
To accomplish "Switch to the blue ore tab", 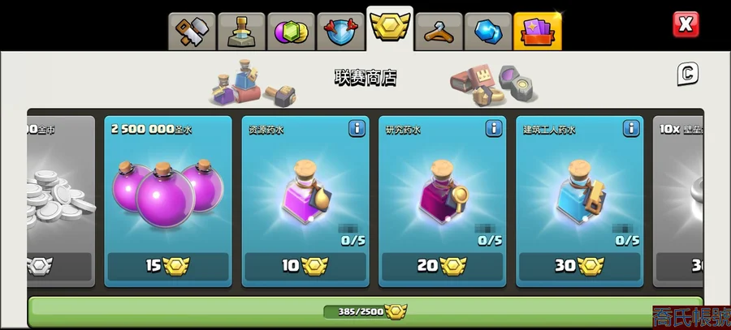I will [x=488, y=31].
